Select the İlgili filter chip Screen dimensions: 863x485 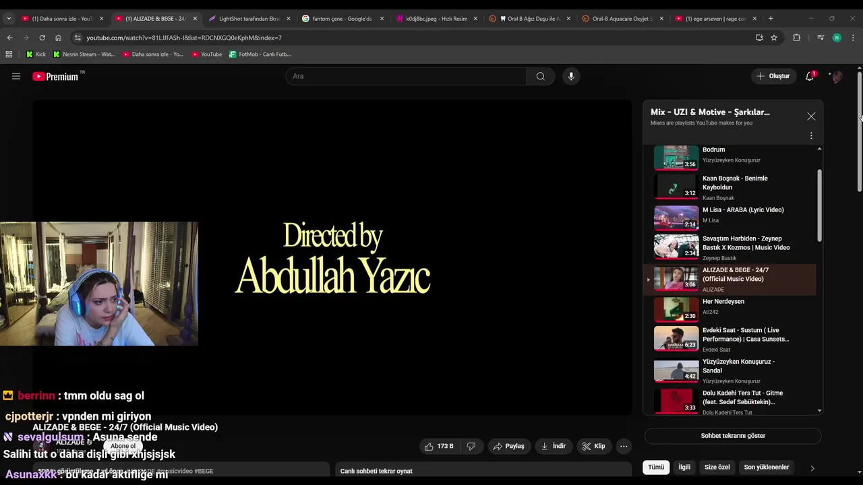[684, 467]
